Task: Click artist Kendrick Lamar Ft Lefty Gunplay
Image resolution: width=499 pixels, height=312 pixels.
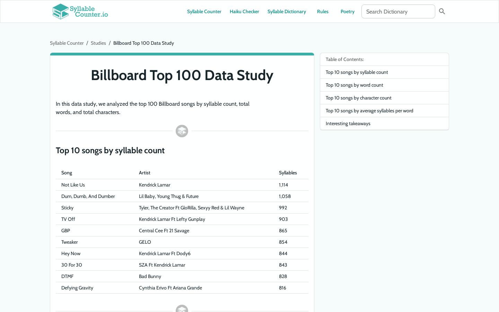Action: click(172, 219)
